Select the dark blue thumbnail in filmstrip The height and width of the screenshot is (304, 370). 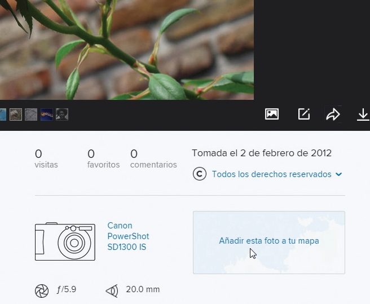click(x=47, y=114)
